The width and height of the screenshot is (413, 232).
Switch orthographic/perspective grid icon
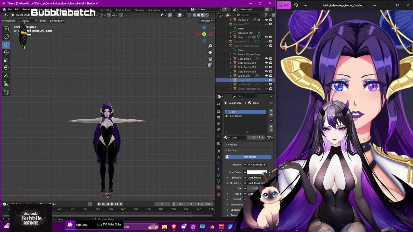pos(210,65)
